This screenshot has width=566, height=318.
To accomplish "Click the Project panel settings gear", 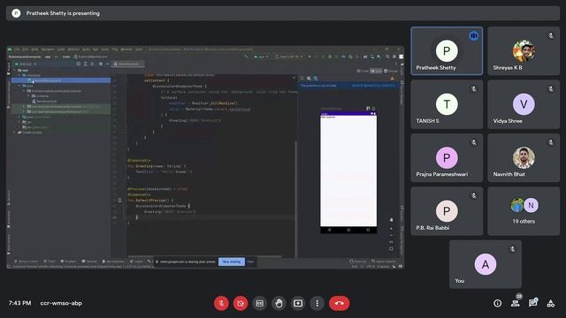I will click(x=101, y=64).
